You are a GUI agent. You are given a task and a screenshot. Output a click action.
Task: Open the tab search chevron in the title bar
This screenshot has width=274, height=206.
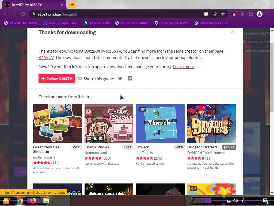tap(231, 4)
